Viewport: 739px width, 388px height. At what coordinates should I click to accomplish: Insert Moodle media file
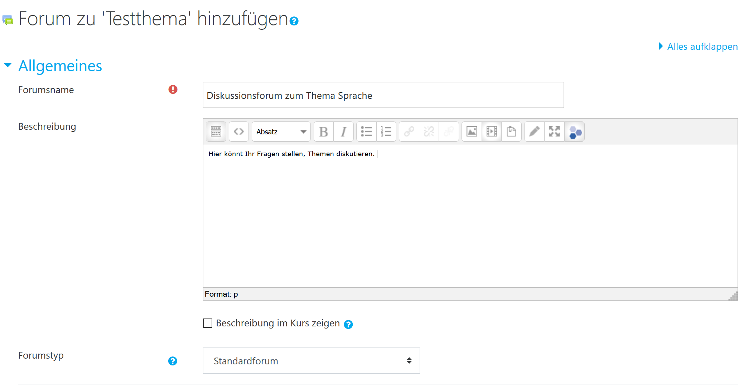(492, 132)
